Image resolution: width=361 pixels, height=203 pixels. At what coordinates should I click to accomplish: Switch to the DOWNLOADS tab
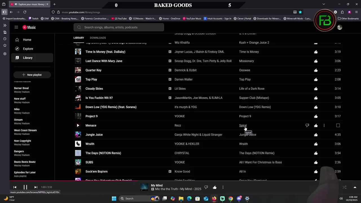pyautogui.click(x=98, y=38)
